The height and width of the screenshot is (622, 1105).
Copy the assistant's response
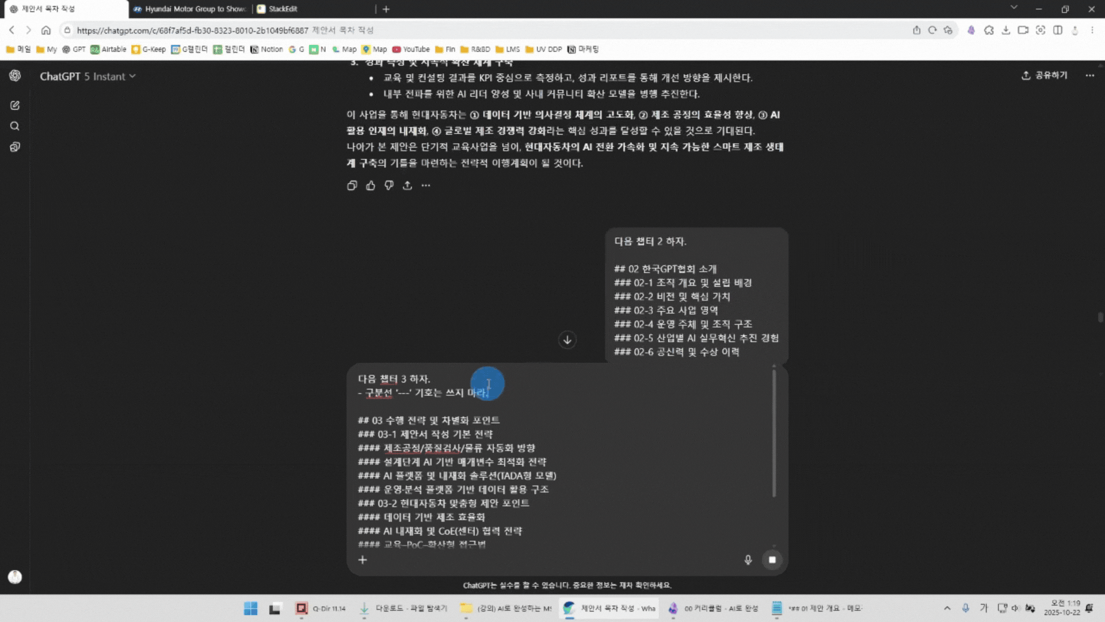pyautogui.click(x=352, y=185)
